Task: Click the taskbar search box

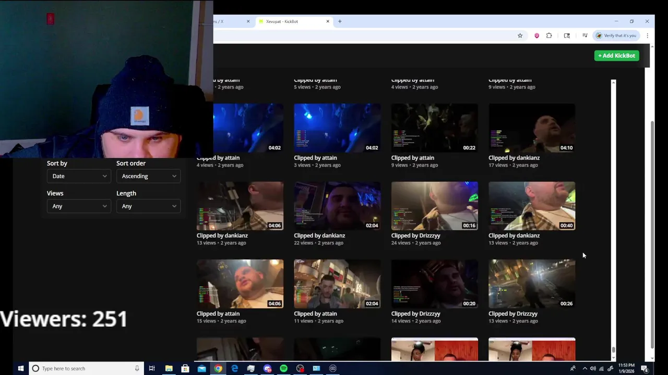Action: (x=86, y=368)
